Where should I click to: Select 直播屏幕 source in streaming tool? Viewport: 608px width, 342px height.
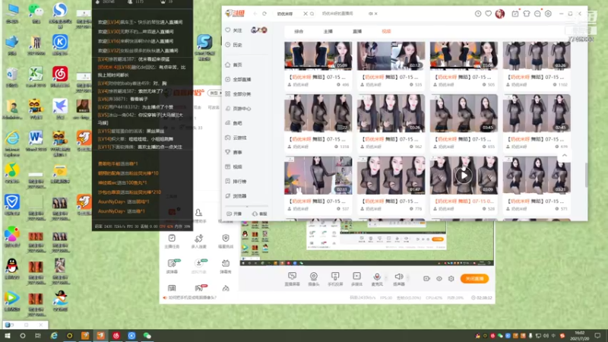point(292,279)
